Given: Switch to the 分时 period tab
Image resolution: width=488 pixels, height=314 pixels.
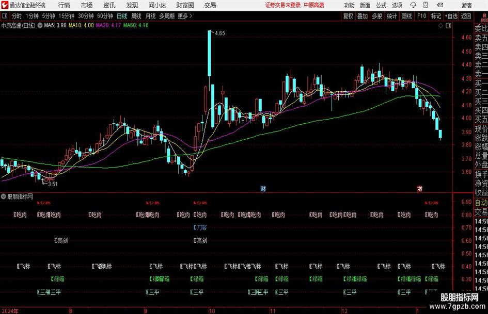Looking at the screenshot, I should tap(17, 16).
